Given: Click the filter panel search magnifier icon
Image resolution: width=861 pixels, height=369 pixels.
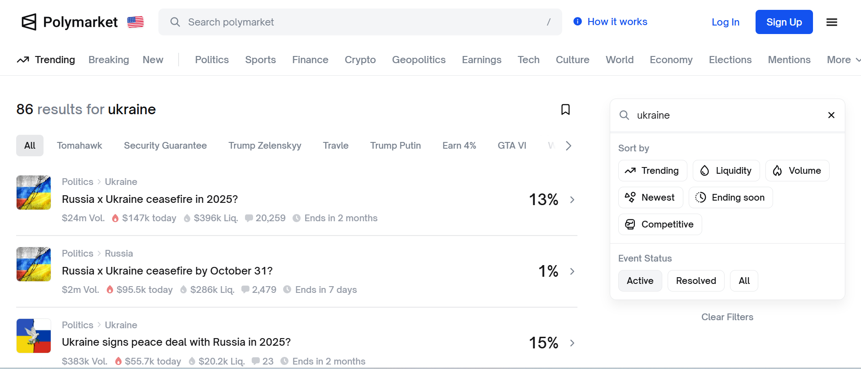Looking at the screenshot, I should click(x=624, y=115).
